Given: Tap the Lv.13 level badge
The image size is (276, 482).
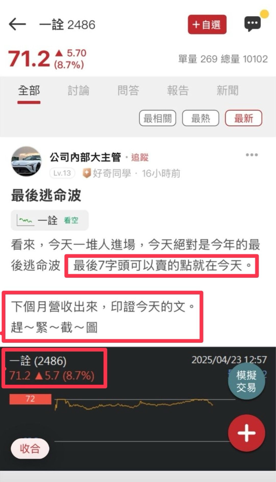Looking at the screenshot, I should (62, 173).
